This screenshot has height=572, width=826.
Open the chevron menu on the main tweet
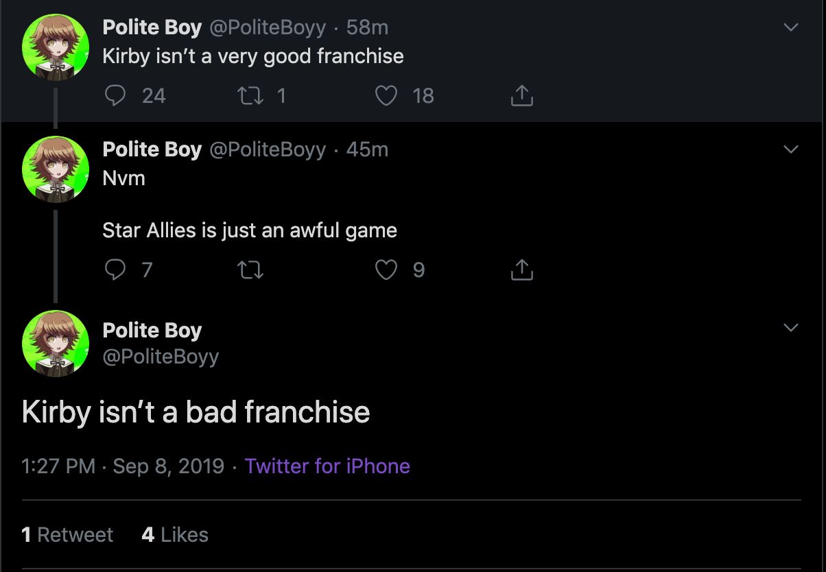pyautogui.click(x=791, y=328)
